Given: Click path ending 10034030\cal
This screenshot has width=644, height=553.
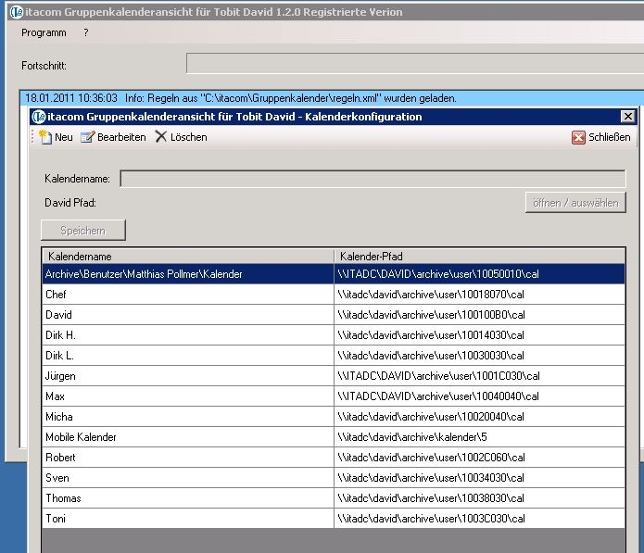Looking at the screenshot, I should coord(431,478).
